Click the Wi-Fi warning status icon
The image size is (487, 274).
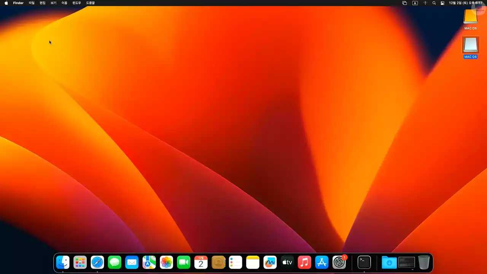[425, 3]
